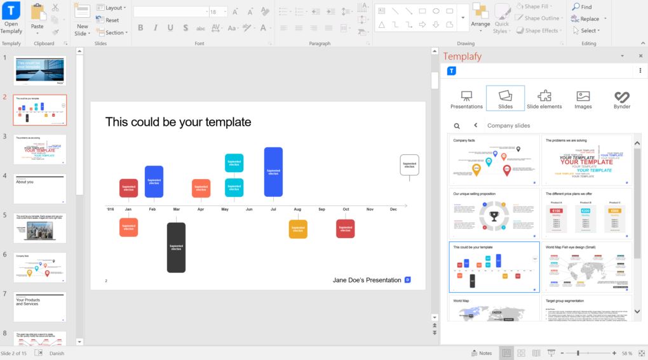Switch to Templafy Images tab
This screenshot has width=648, height=360.
(x=583, y=100)
